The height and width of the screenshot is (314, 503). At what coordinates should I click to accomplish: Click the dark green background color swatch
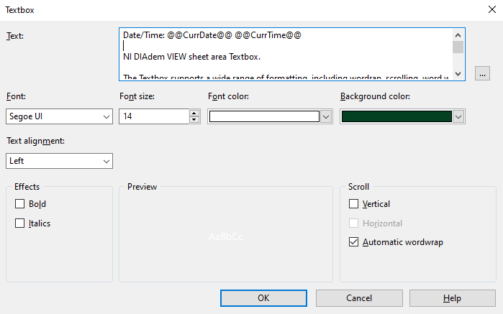coord(396,116)
